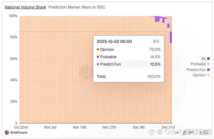Open the @defioasis author profile link

(19, 132)
